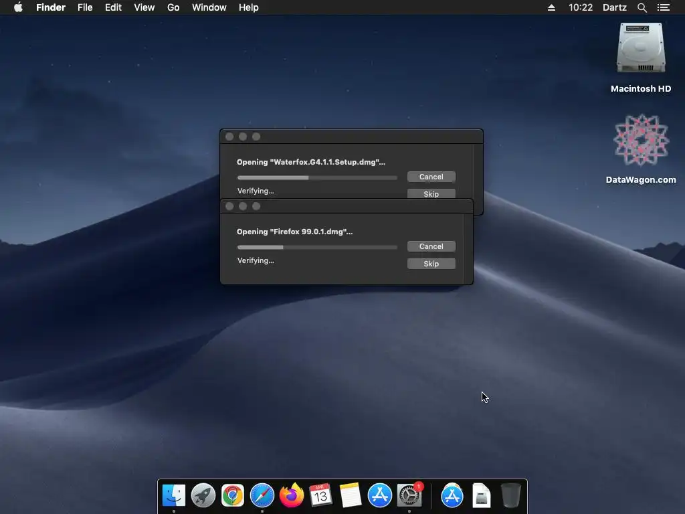This screenshot has height=514, width=685.
Task: Select DataWagon.com desktop icon
Action: coord(641,140)
